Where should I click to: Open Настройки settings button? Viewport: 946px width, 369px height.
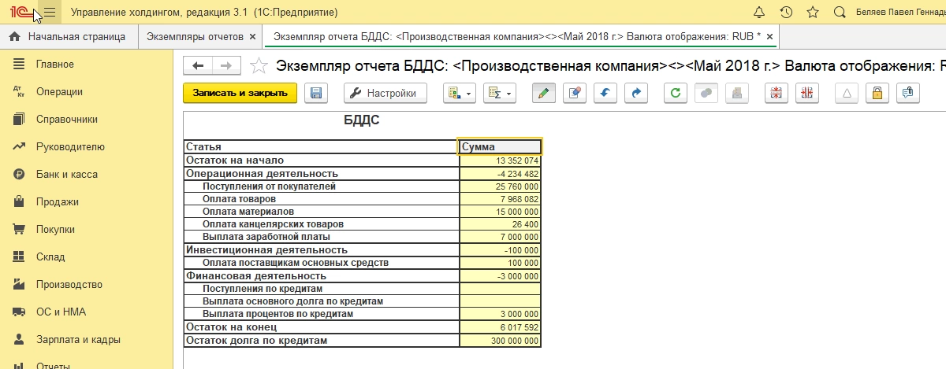coord(385,93)
